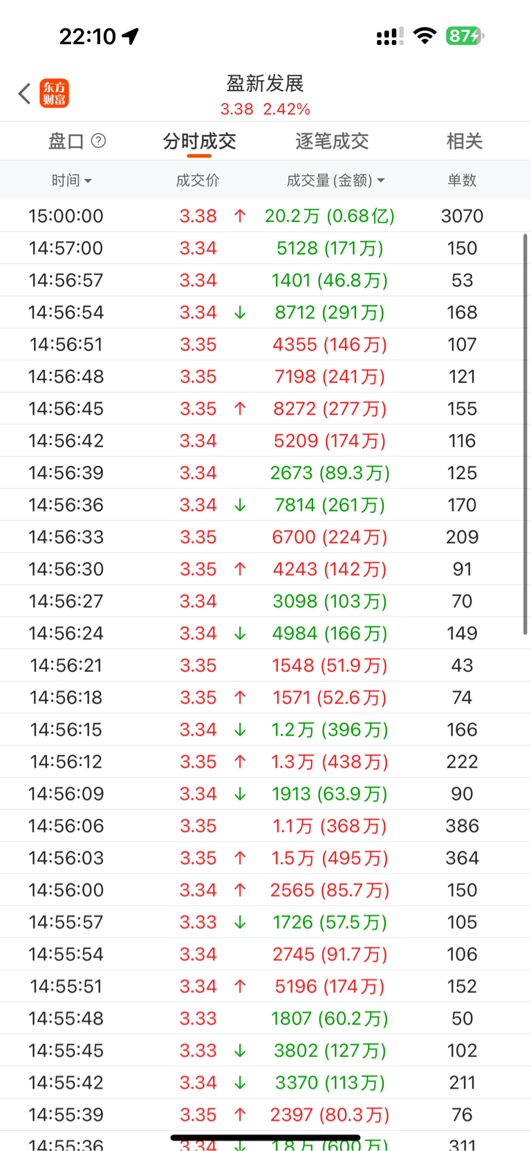
Task: Select the 分时成交 tab
Action: [x=199, y=142]
